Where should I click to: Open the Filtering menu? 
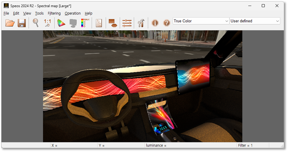54,13
